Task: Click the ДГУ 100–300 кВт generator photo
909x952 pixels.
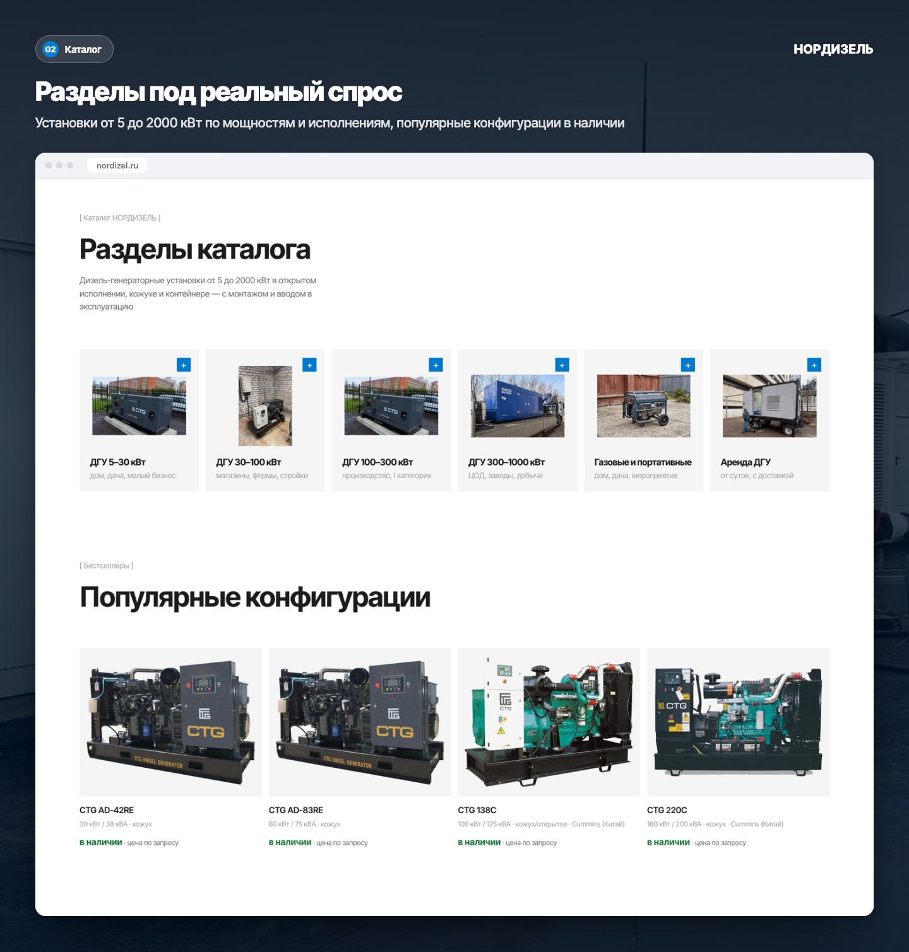Action: click(x=391, y=406)
